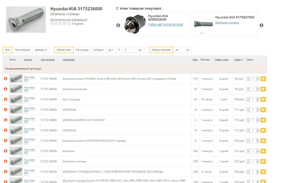Open Шпилька ступицы related product link
Viewport: 299px width, 183px height.
[227, 22]
